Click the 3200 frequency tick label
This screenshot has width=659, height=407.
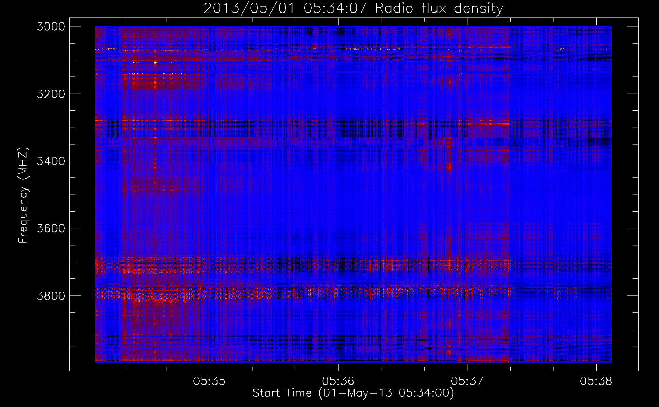(x=51, y=94)
